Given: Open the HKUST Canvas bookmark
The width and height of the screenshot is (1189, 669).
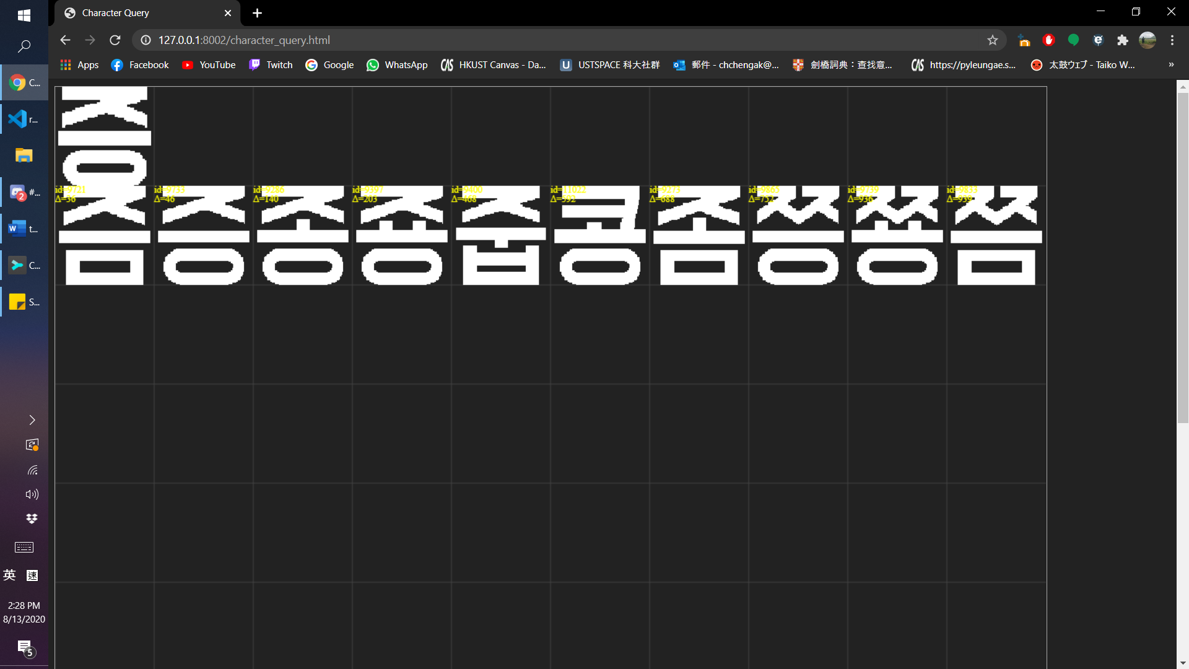Looking at the screenshot, I should (x=494, y=65).
